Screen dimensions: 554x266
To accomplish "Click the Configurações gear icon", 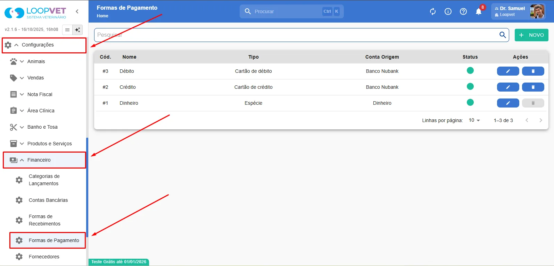I will [x=8, y=45].
